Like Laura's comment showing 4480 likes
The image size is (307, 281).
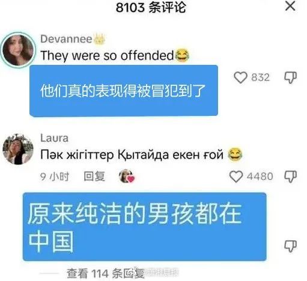[236, 177]
